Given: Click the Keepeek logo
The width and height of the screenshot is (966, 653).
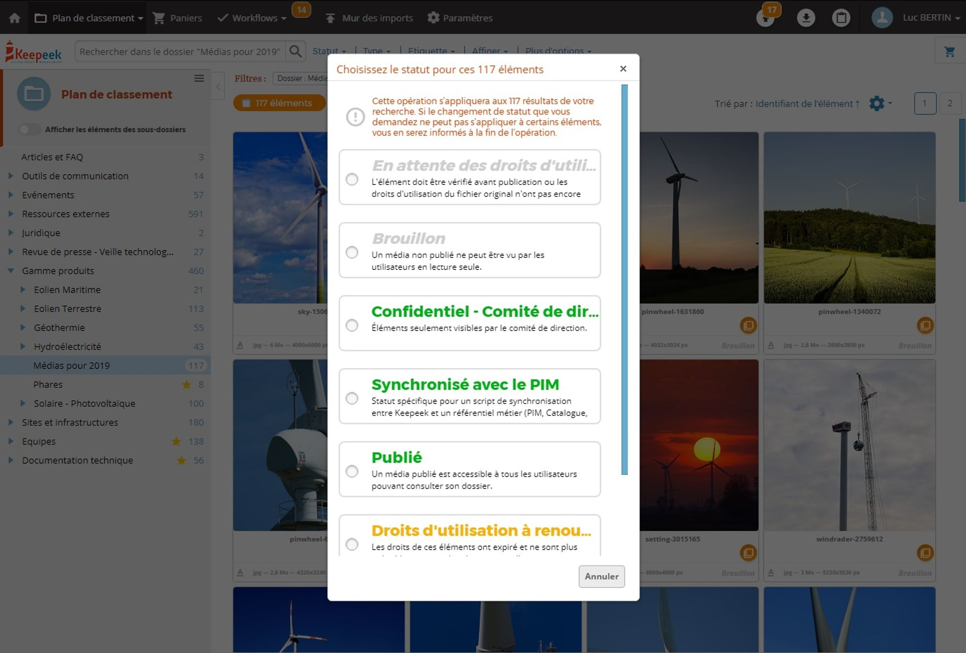Looking at the screenshot, I should 34,52.
